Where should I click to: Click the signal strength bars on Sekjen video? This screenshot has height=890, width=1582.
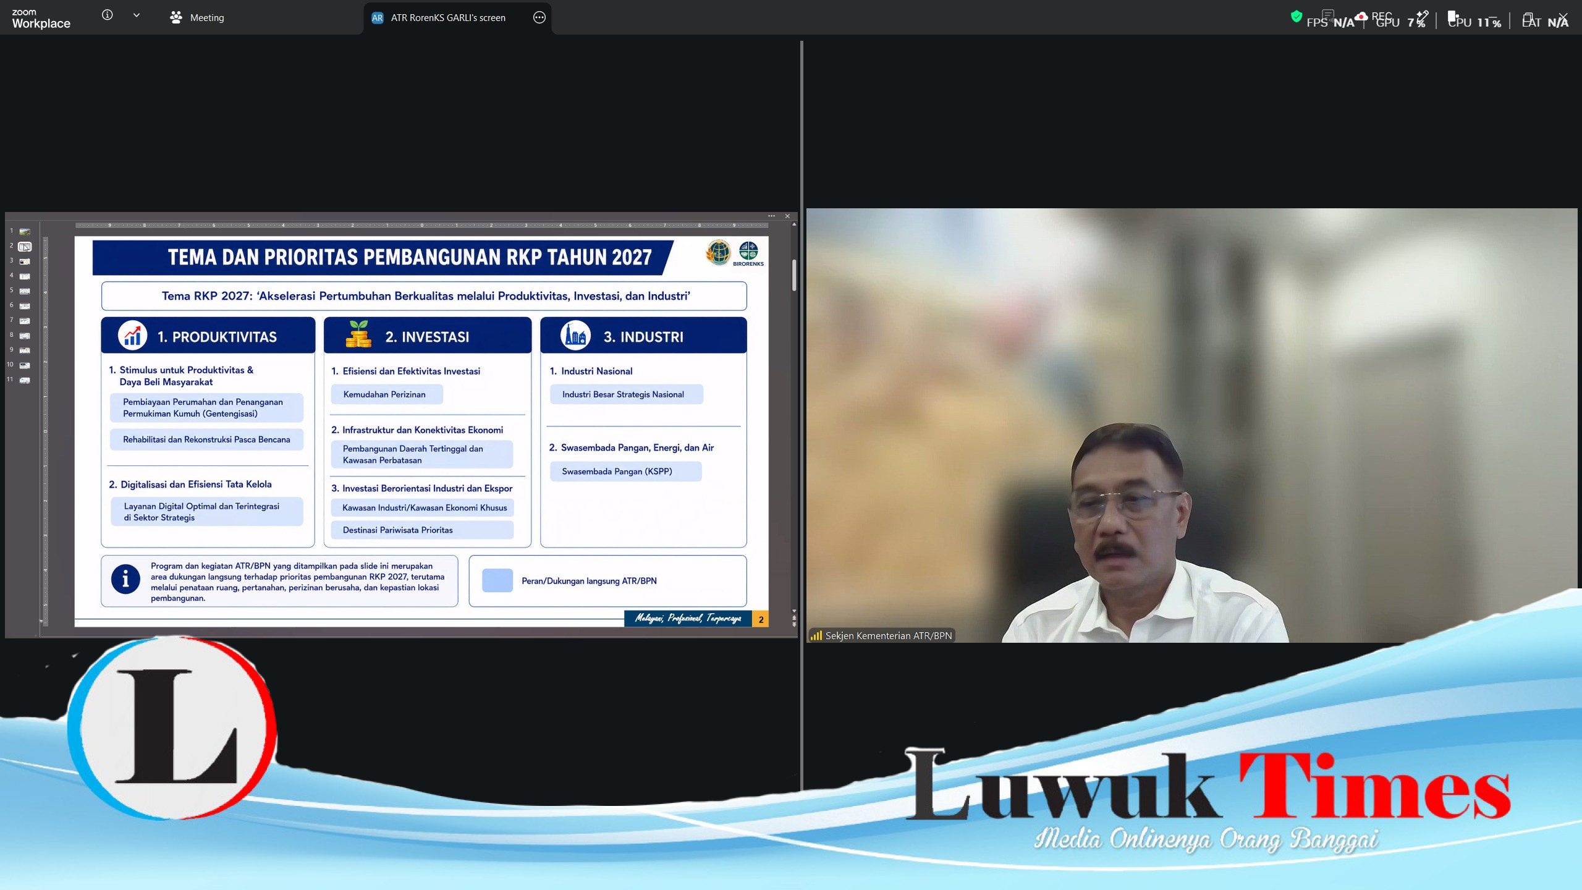pos(816,635)
